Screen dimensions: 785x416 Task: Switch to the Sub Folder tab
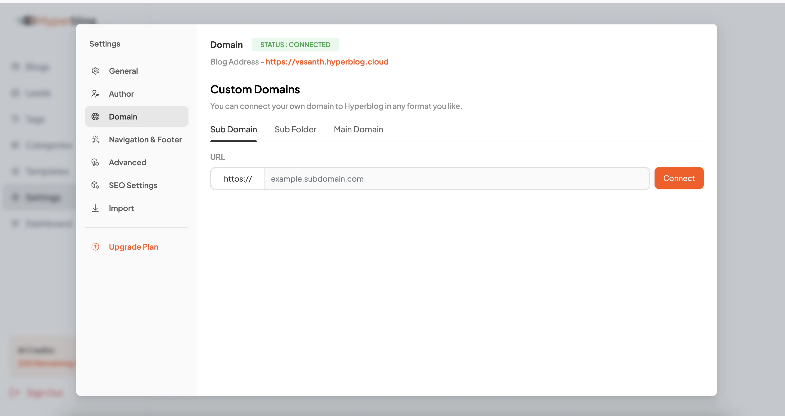coord(295,129)
